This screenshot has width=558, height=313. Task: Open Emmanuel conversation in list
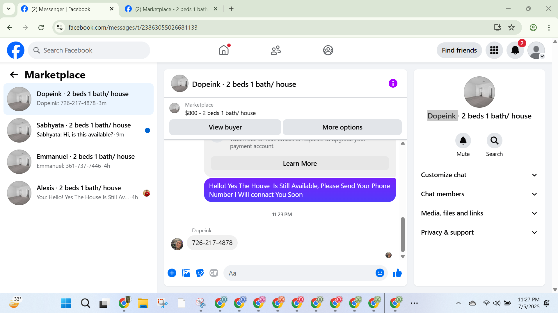(x=79, y=162)
